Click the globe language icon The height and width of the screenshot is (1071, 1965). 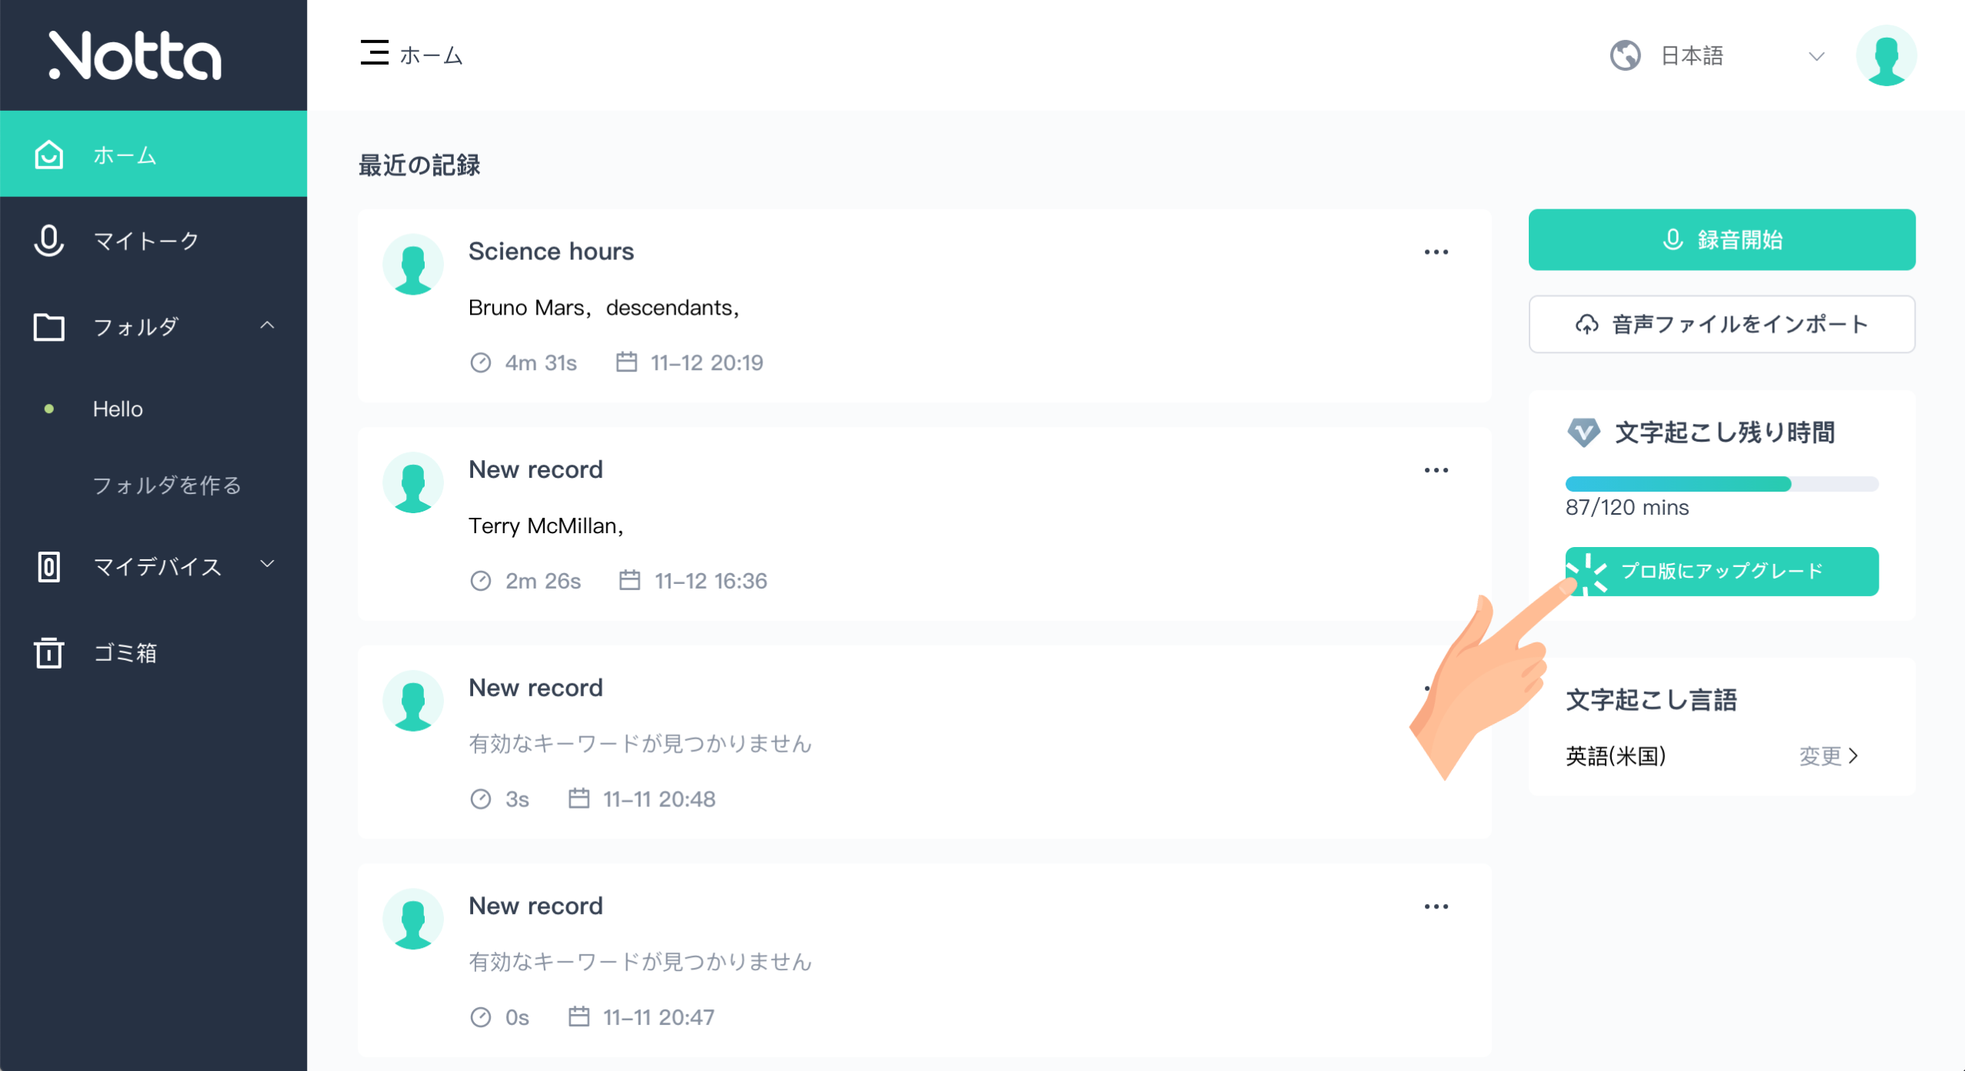(x=1626, y=55)
